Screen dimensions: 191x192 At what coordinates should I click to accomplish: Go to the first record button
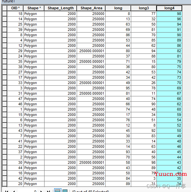tap(7, 191)
